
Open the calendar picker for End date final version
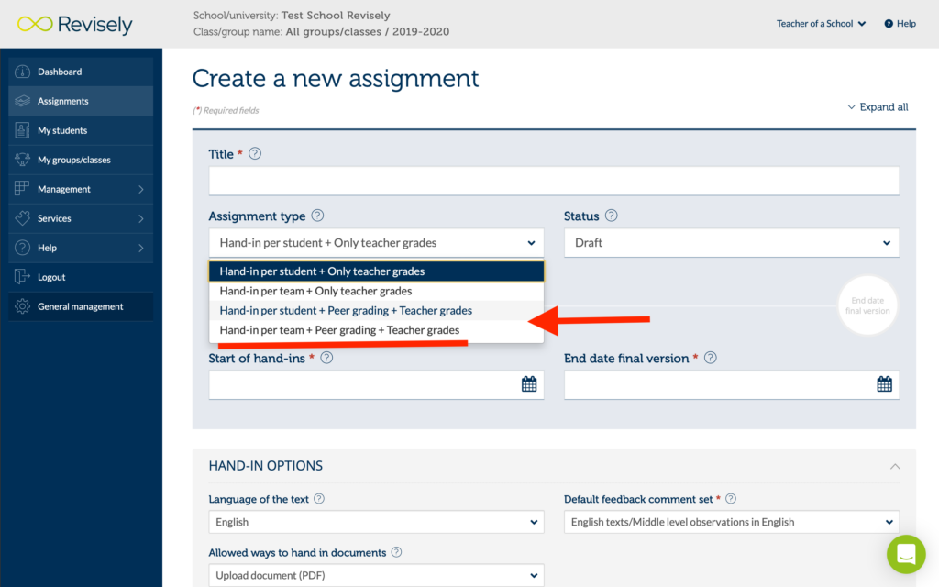[884, 384]
